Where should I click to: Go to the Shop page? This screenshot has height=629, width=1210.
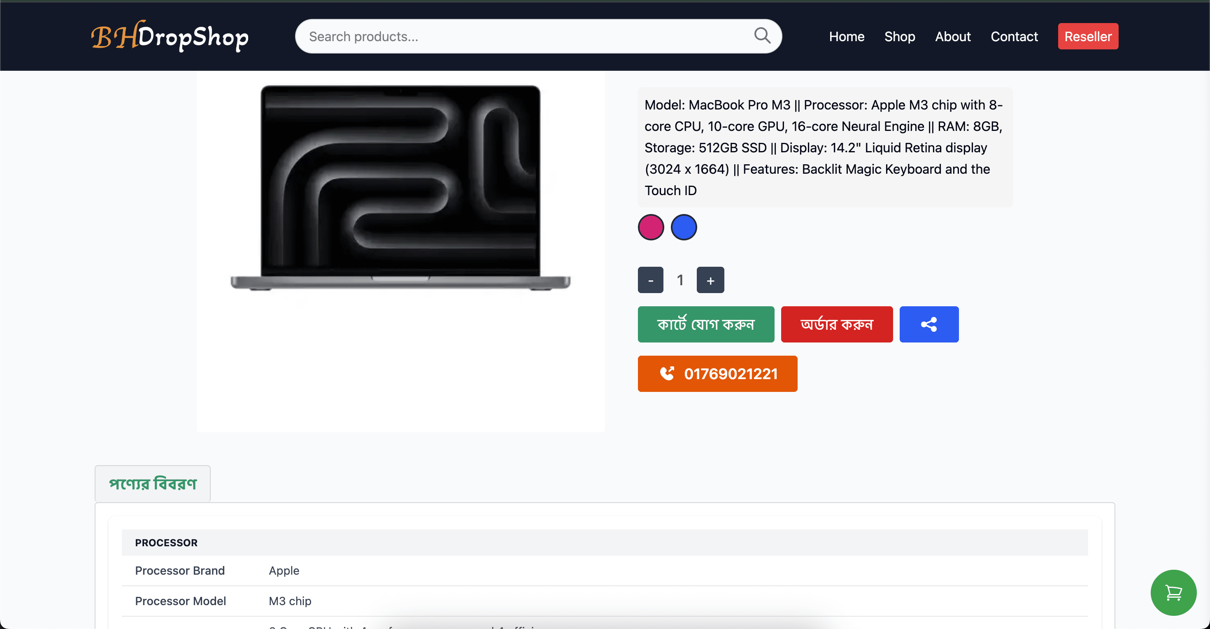[x=899, y=36]
